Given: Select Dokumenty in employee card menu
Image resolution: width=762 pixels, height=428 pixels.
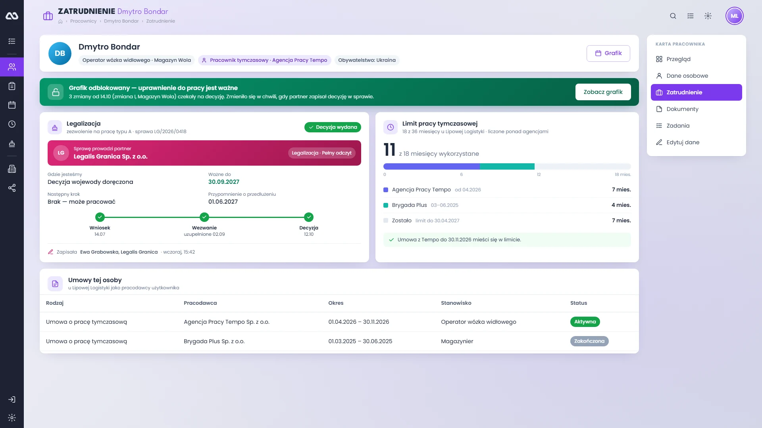Looking at the screenshot, I should 696,109.
